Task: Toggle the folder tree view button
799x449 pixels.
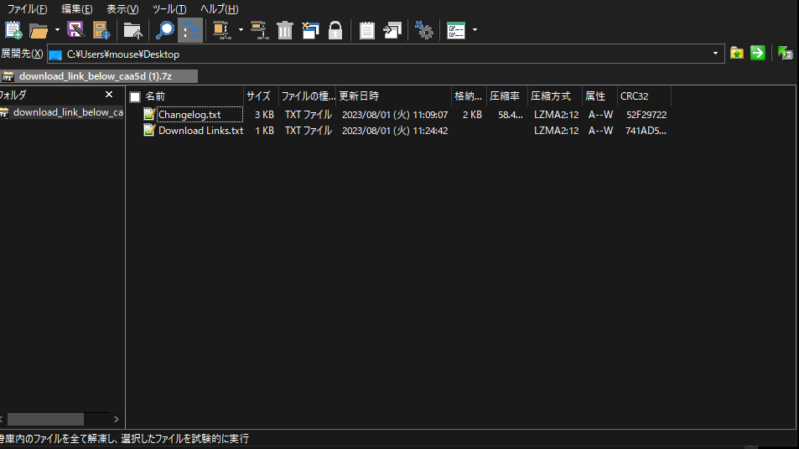Action: [190, 31]
